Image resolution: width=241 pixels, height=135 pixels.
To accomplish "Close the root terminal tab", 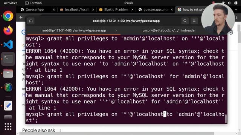I will pos(116,30).
